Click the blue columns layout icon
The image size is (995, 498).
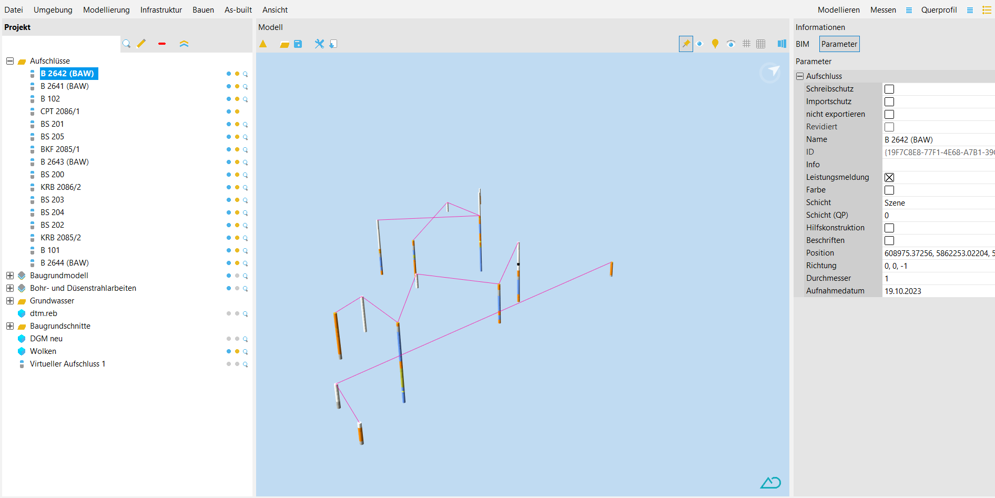(782, 44)
